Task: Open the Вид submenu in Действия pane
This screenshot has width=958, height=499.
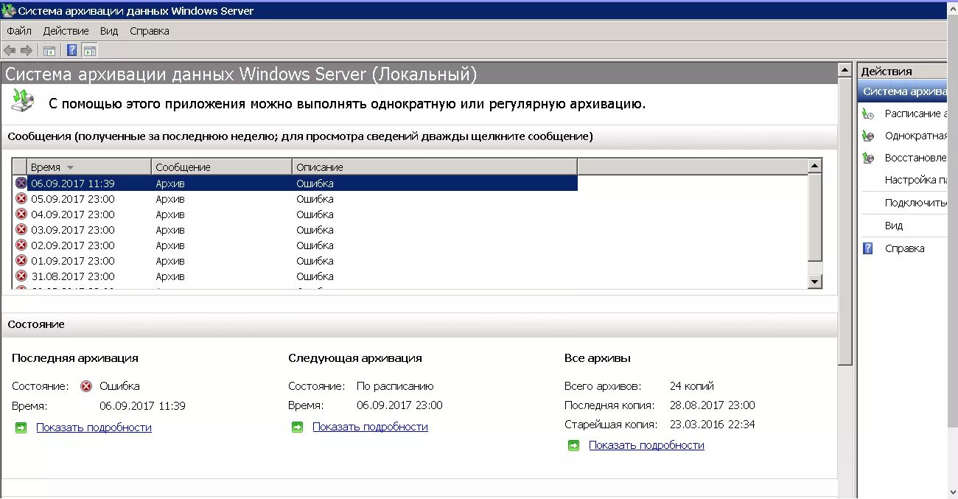Action: tap(894, 226)
